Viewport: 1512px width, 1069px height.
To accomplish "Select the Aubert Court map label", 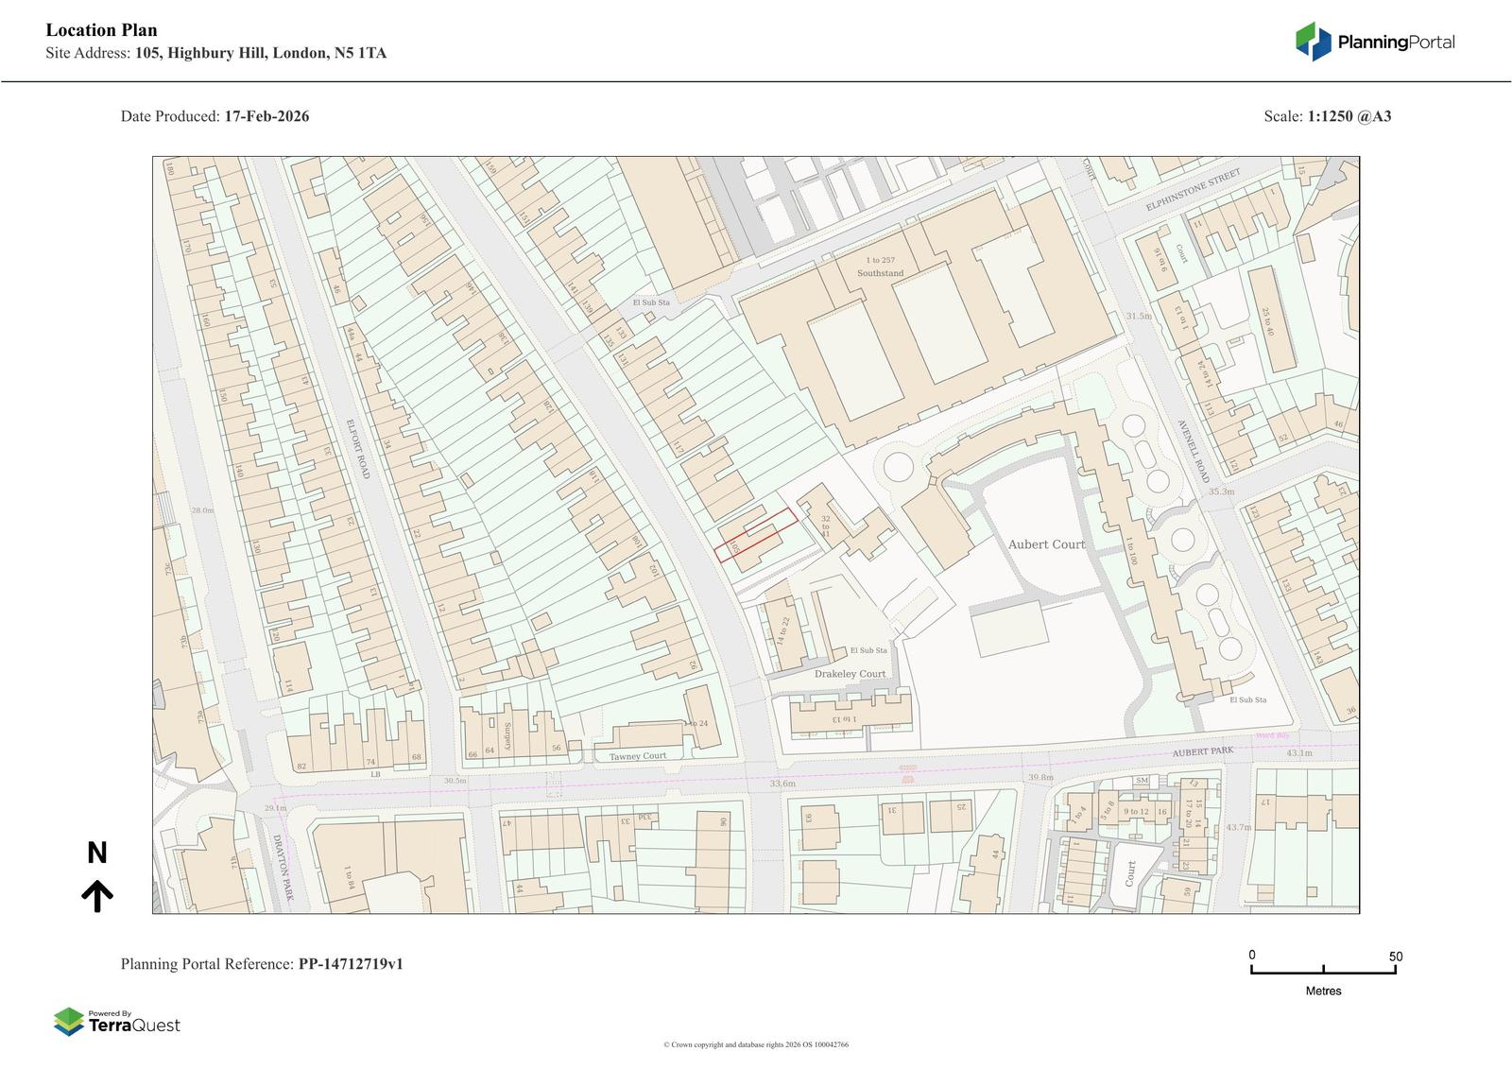I will click(x=1046, y=544).
